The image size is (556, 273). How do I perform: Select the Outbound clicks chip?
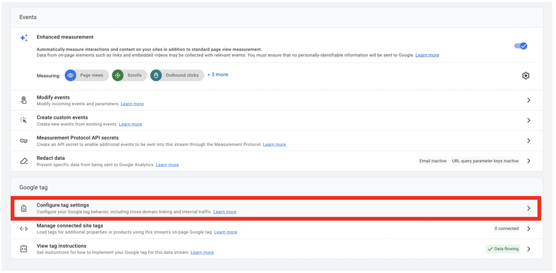tap(177, 75)
